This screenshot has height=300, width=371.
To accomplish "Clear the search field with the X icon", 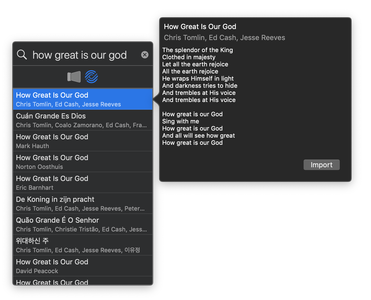I will click(x=145, y=55).
